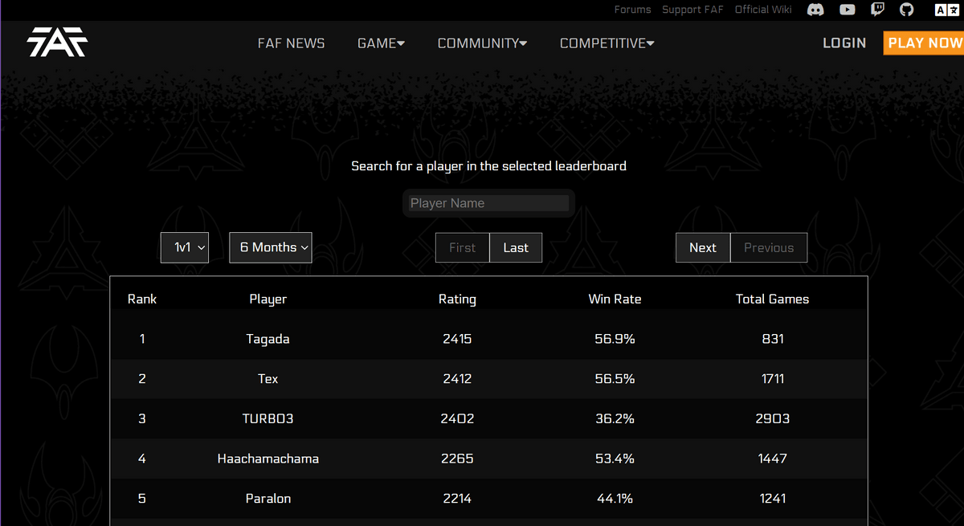Click the Rating column header
Image resolution: width=964 pixels, height=526 pixels.
pyautogui.click(x=457, y=299)
